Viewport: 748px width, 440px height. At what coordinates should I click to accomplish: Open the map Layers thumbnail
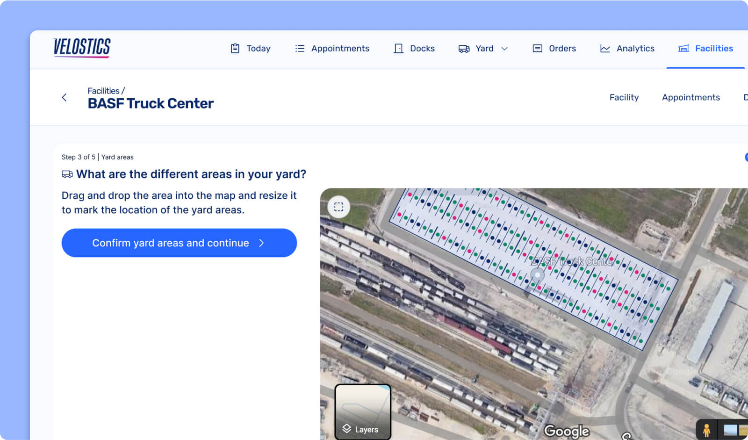[363, 411]
